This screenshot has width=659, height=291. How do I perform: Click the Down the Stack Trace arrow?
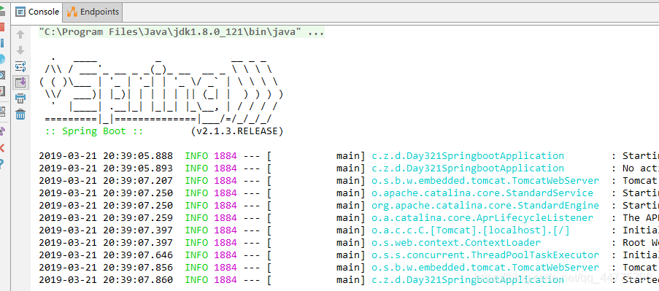pyautogui.click(x=20, y=50)
